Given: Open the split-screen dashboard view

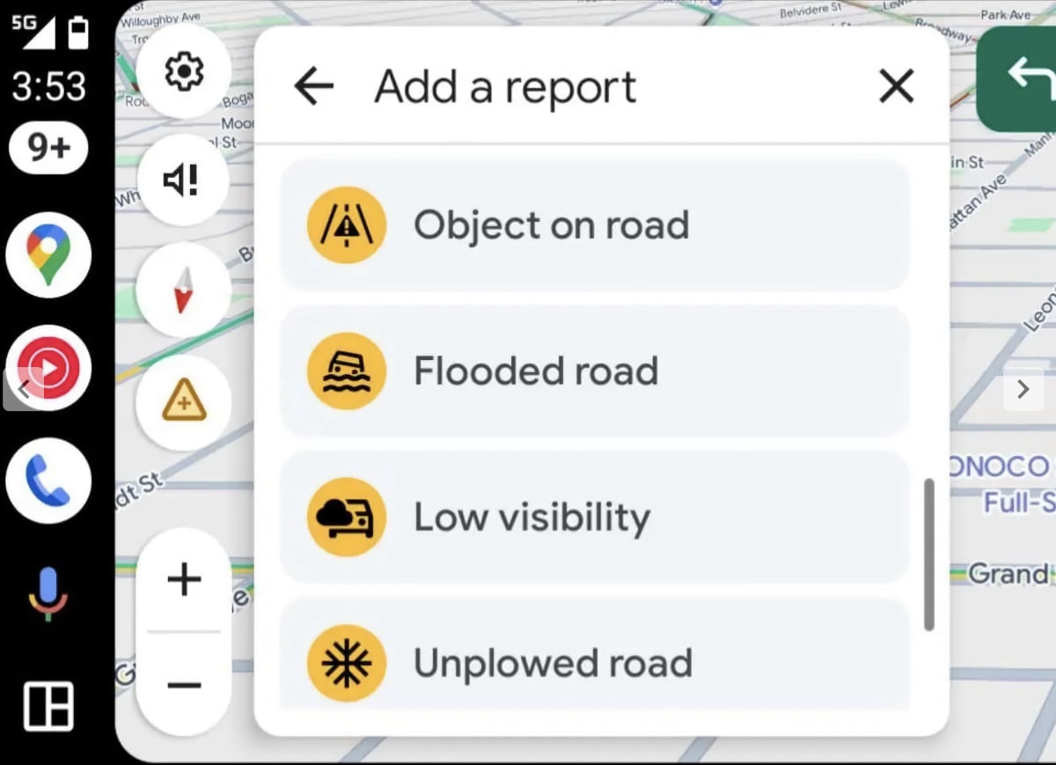Looking at the screenshot, I should pos(48,705).
